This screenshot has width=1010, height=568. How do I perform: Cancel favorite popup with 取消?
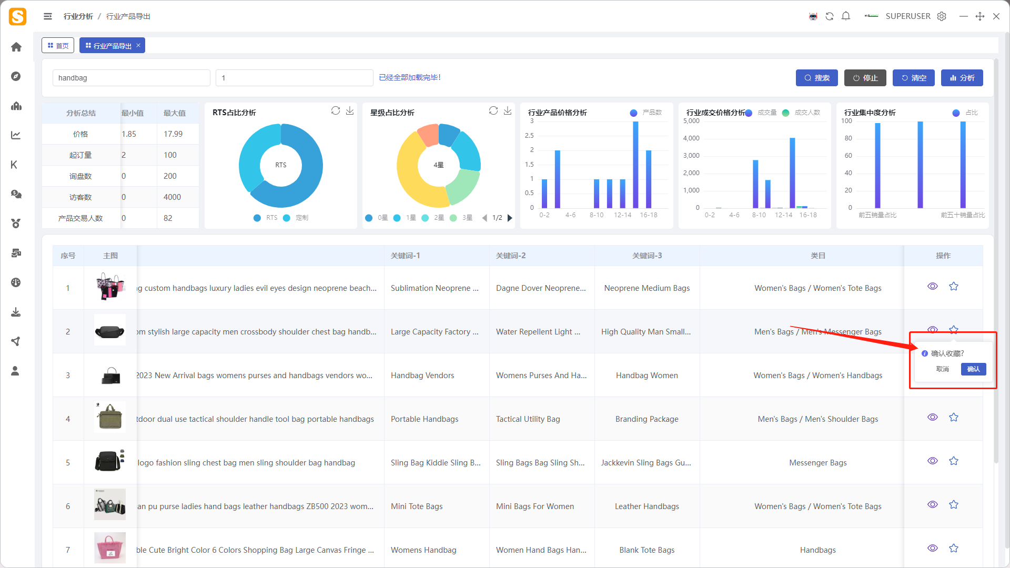(x=943, y=369)
